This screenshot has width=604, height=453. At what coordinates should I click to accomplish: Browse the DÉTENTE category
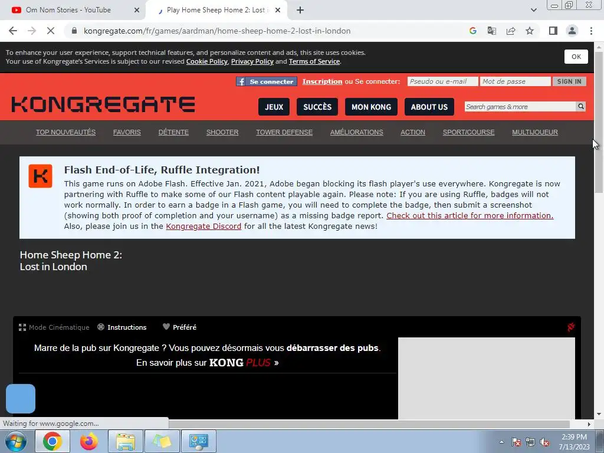173,132
